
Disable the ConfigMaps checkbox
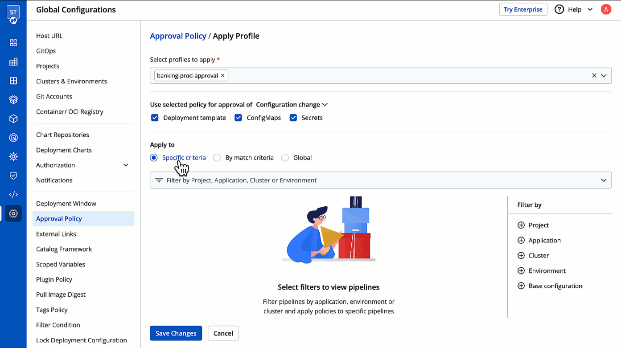[238, 118]
